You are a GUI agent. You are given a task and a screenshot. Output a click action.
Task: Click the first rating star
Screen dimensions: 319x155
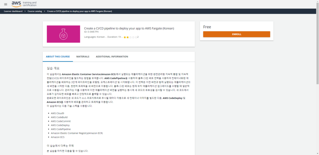tap(125, 37)
